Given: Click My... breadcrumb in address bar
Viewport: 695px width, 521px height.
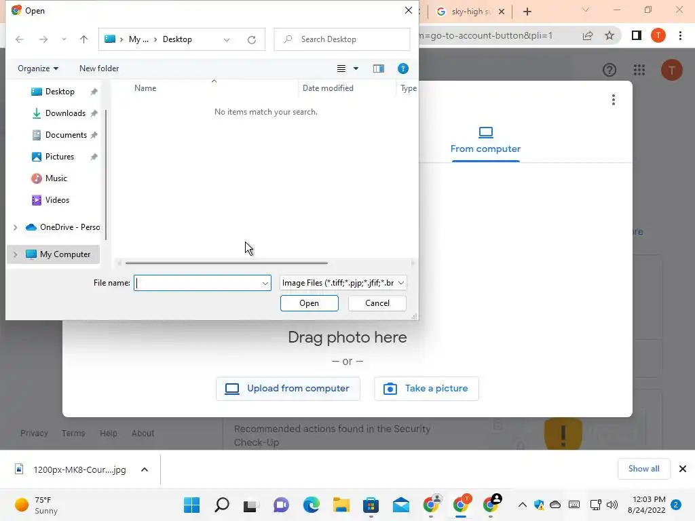Looking at the screenshot, I should 138,39.
